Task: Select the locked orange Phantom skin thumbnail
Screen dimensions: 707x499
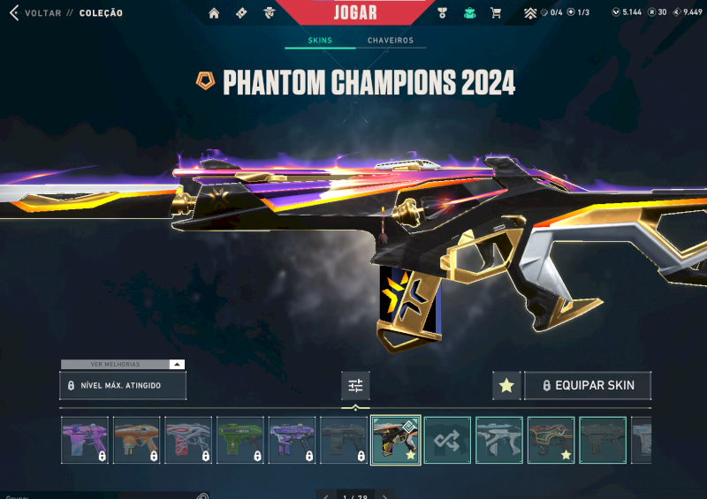Action: coord(137,440)
